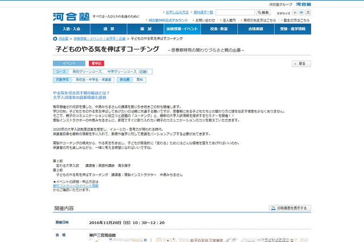Open 朝日ファミリーのイベント情報 link
Image resolution: width=364 pixels, height=242 pixels.
coord(76,186)
